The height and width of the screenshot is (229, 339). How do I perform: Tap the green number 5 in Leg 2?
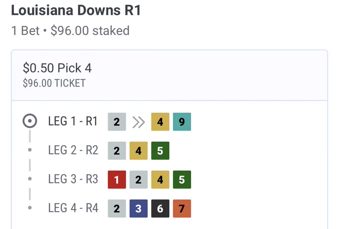point(160,151)
